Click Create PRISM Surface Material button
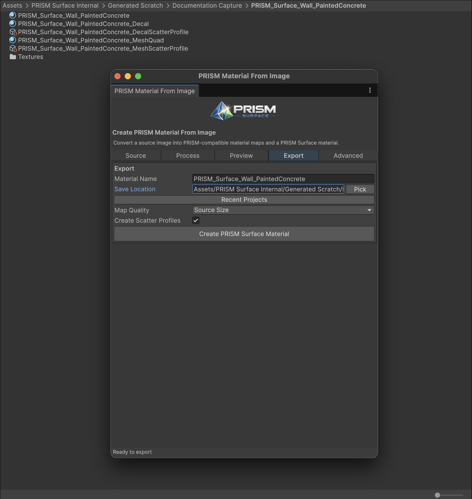472x499 pixels. pyautogui.click(x=244, y=234)
